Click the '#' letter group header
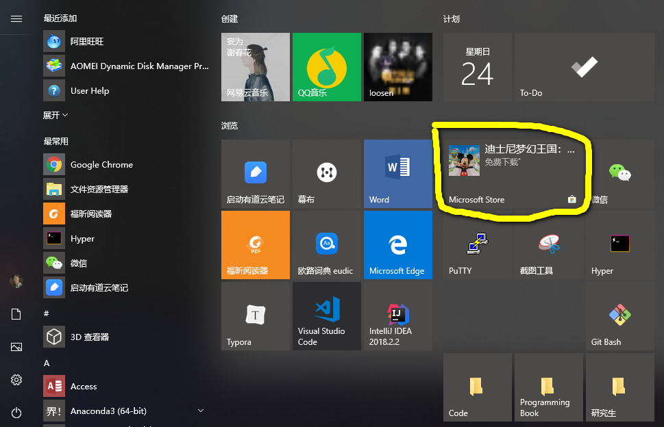This screenshot has width=664, height=427. (47, 313)
